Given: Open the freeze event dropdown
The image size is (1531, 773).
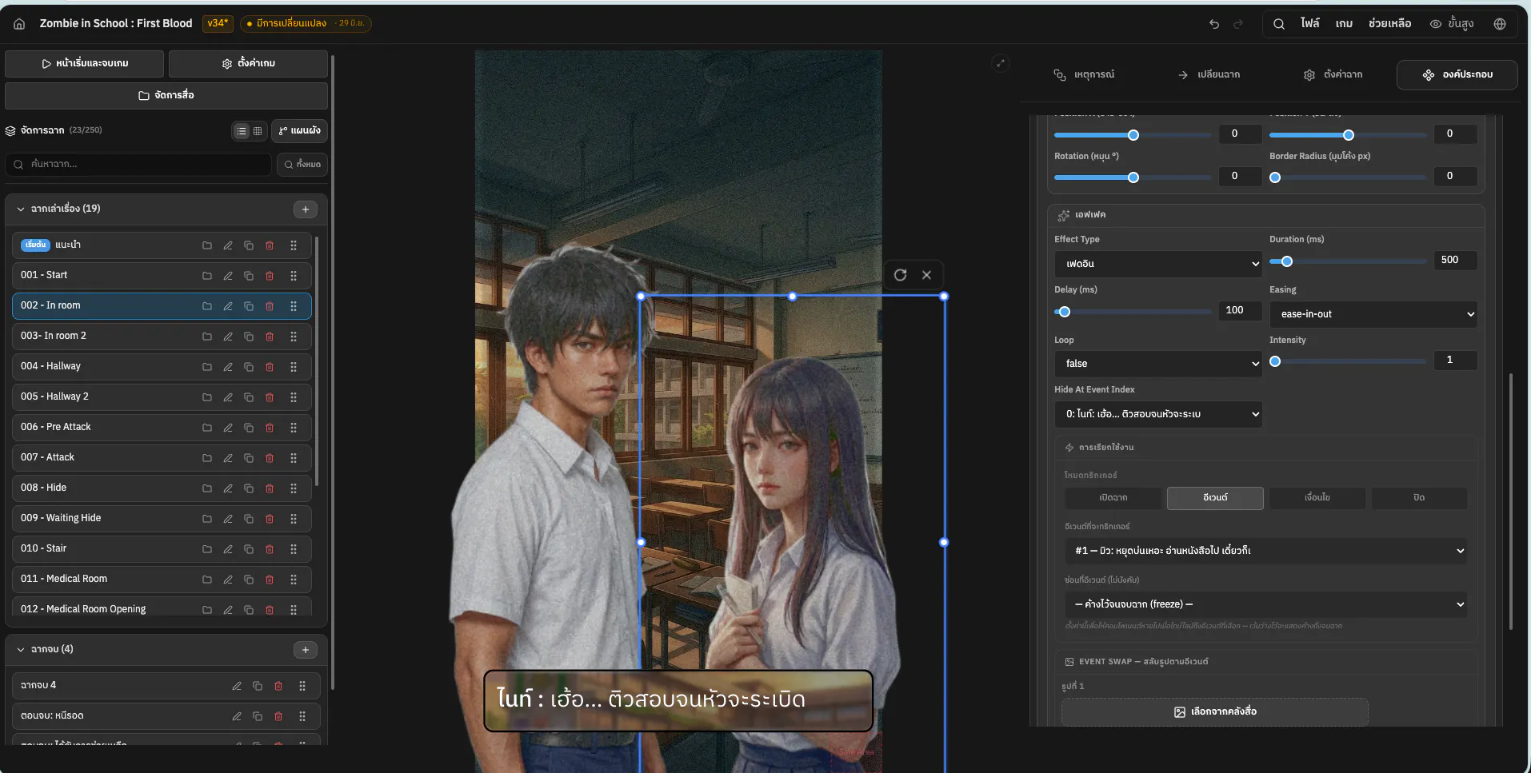Looking at the screenshot, I should point(1266,604).
